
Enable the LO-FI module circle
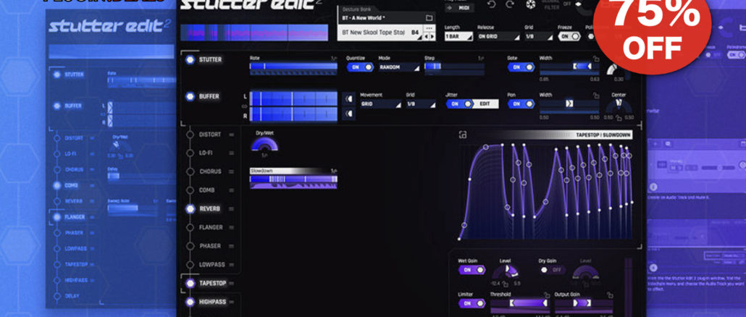[190, 153]
